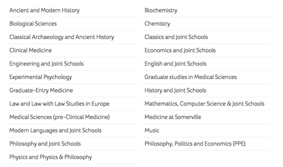Select the Chemistry course
Image resolution: width=283 pixels, height=167 pixels.
point(158,24)
